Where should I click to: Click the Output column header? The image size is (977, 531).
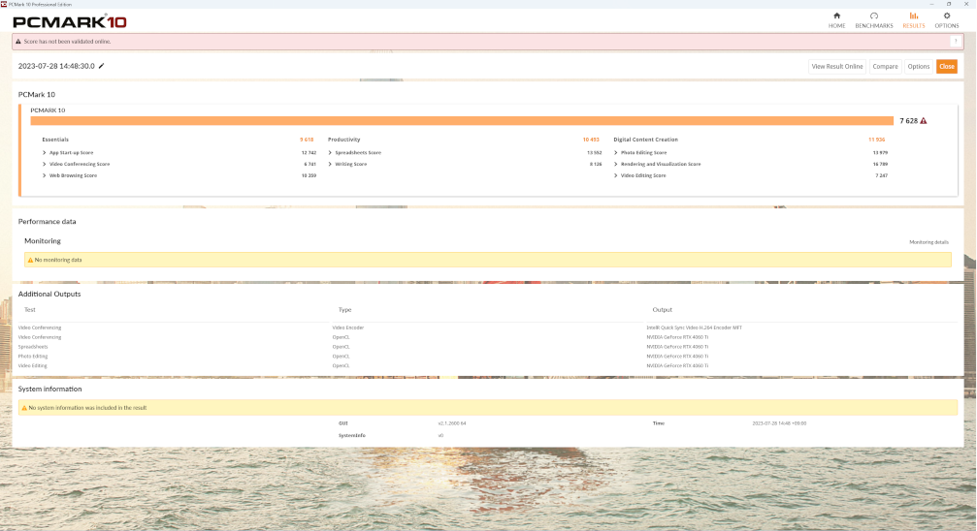click(x=662, y=310)
